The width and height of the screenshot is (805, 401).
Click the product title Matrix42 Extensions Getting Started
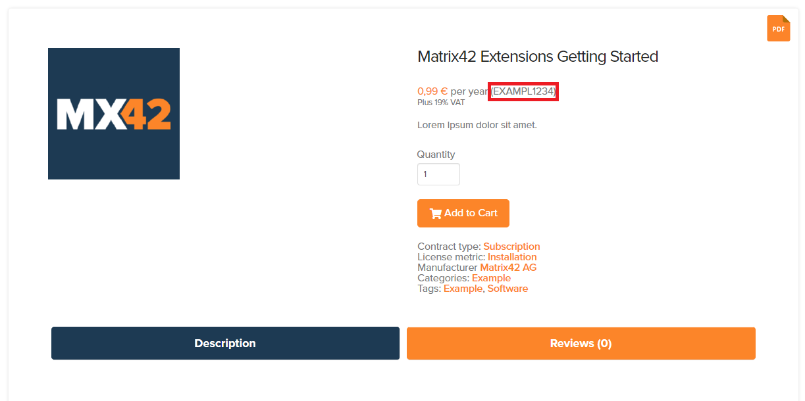(x=537, y=57)
